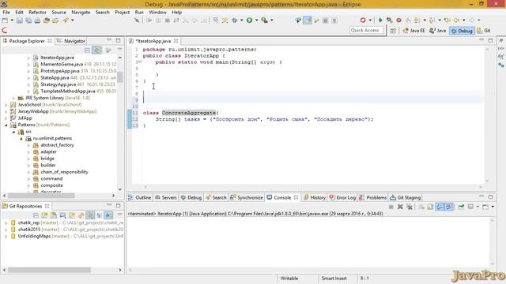The image size is (506, 284).
Task: Switch to Git perspective
Action: (484, 31)
